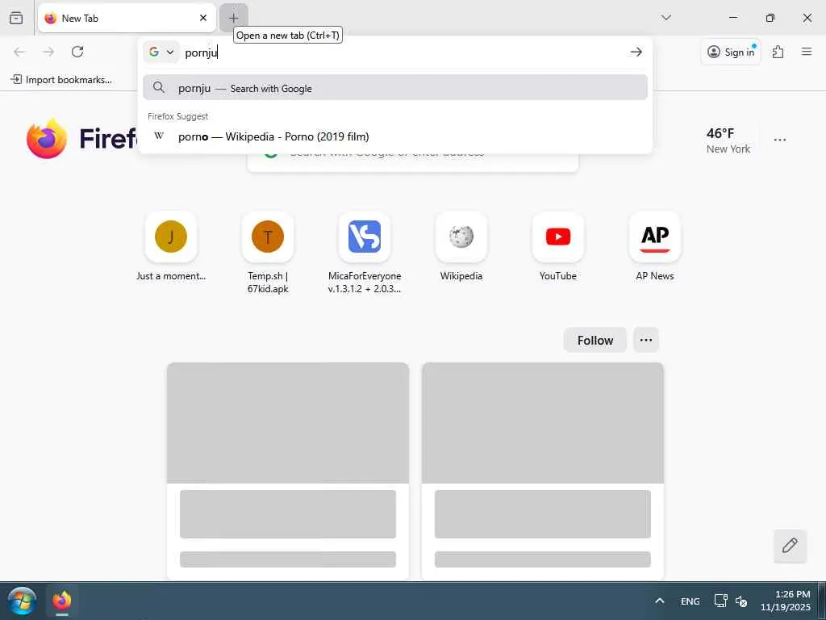Viewport: 826px width, 620px height.
Task: Open the YouTube shortcut tile
Action: point(558,247)
